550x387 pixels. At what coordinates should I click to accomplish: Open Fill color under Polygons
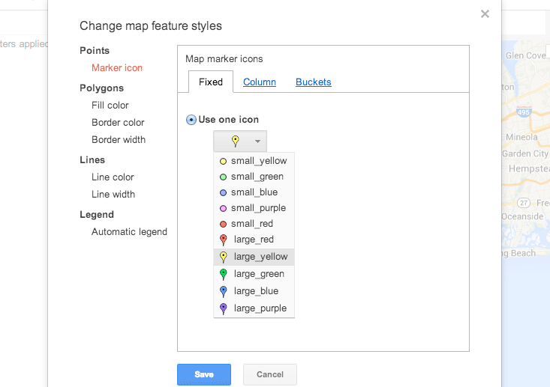(110, 106)
